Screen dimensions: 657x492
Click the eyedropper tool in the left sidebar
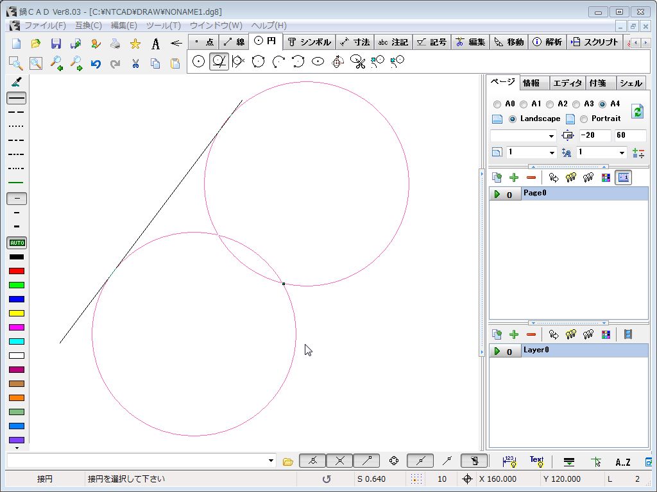17,81
